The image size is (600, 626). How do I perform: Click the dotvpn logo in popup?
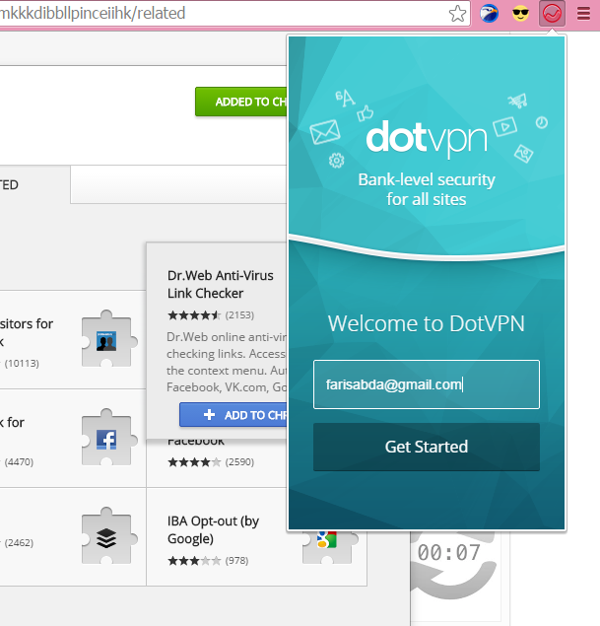click(427, 139)
